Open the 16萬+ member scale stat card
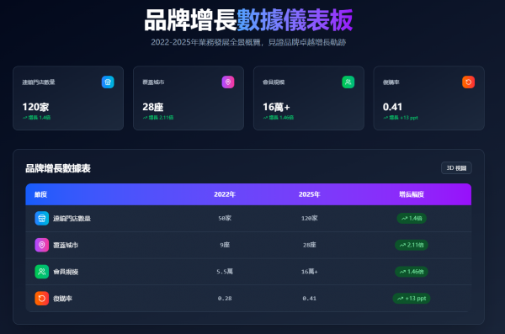 point(309,98)
